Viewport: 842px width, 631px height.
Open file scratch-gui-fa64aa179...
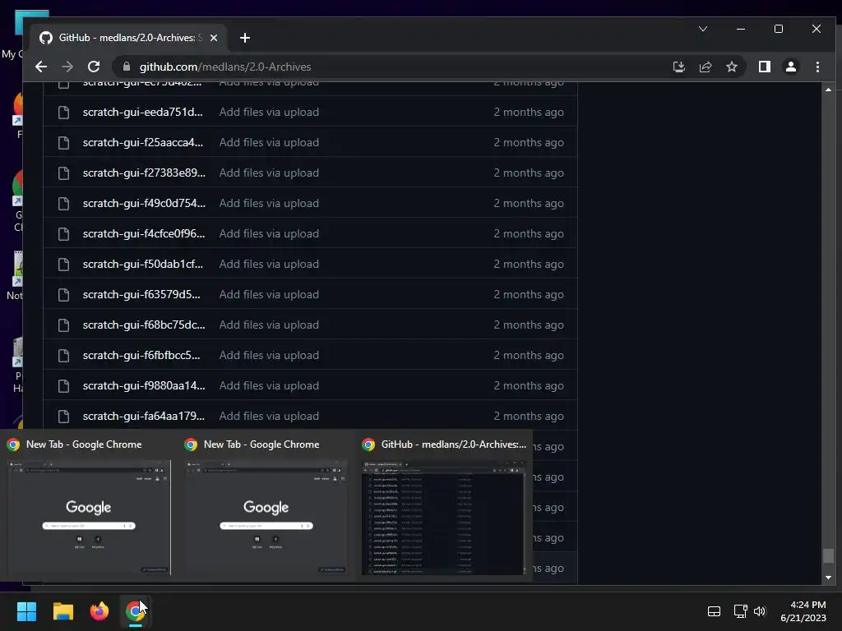pos(143,416)
